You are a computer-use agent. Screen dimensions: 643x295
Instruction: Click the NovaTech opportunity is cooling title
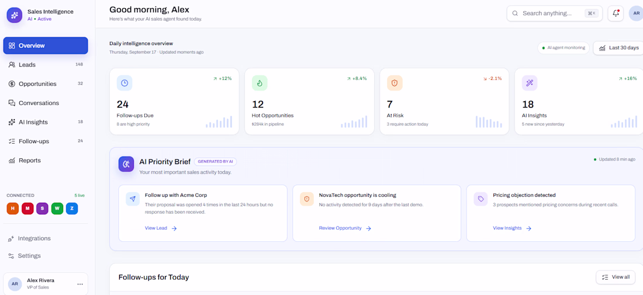click(358, 196)
